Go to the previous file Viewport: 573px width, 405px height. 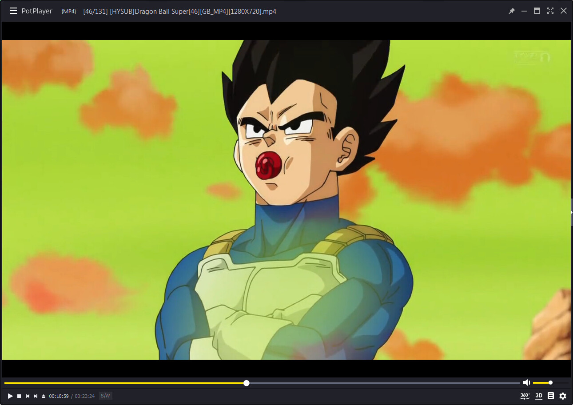(28, 396)
